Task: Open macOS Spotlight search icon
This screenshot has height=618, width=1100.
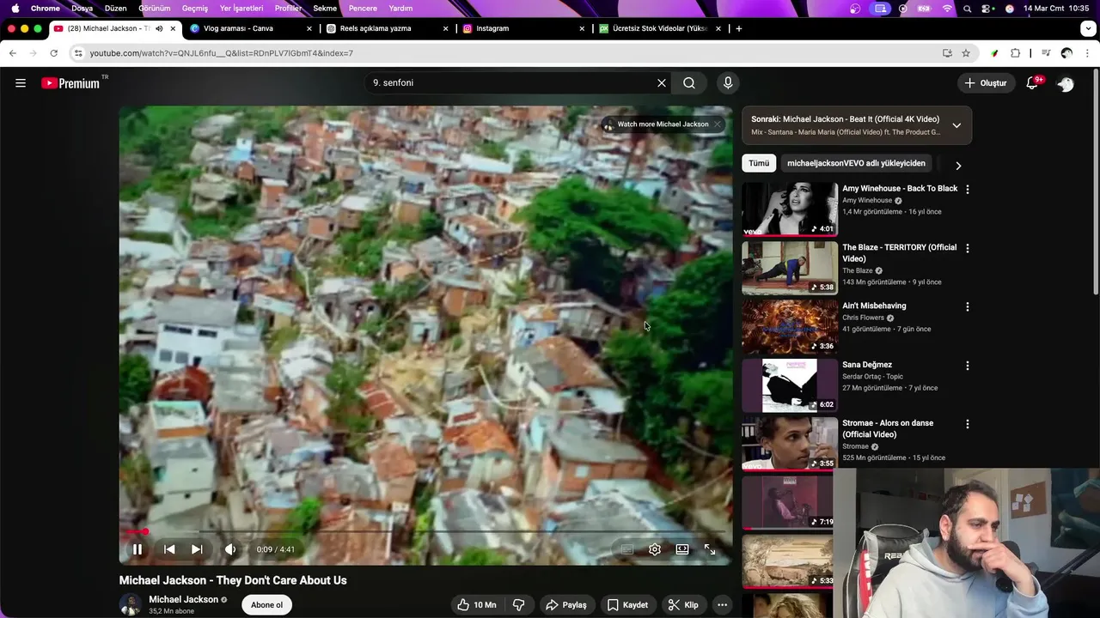Action: 968,9
